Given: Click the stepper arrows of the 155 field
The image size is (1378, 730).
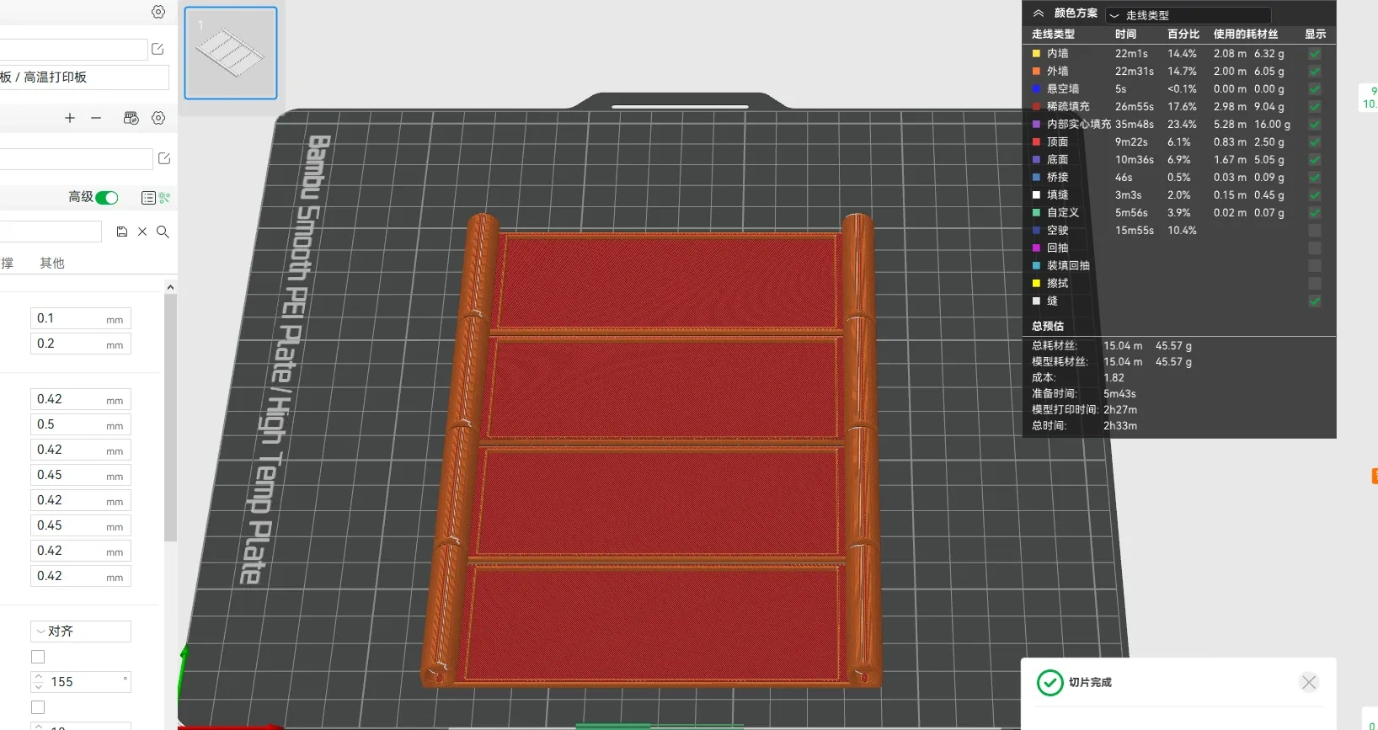Looking at the screenshot, I should click(38, 682).
